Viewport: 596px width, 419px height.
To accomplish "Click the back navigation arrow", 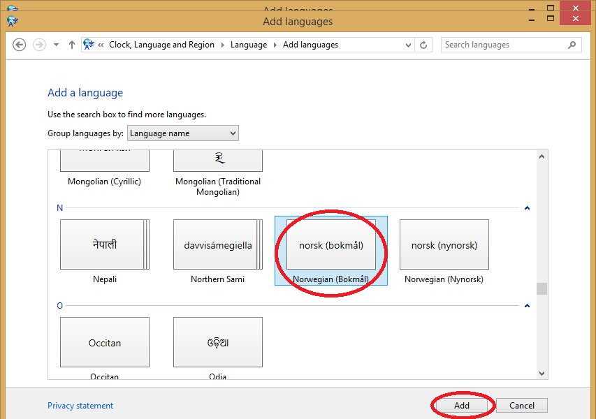I will click(19, 44).
